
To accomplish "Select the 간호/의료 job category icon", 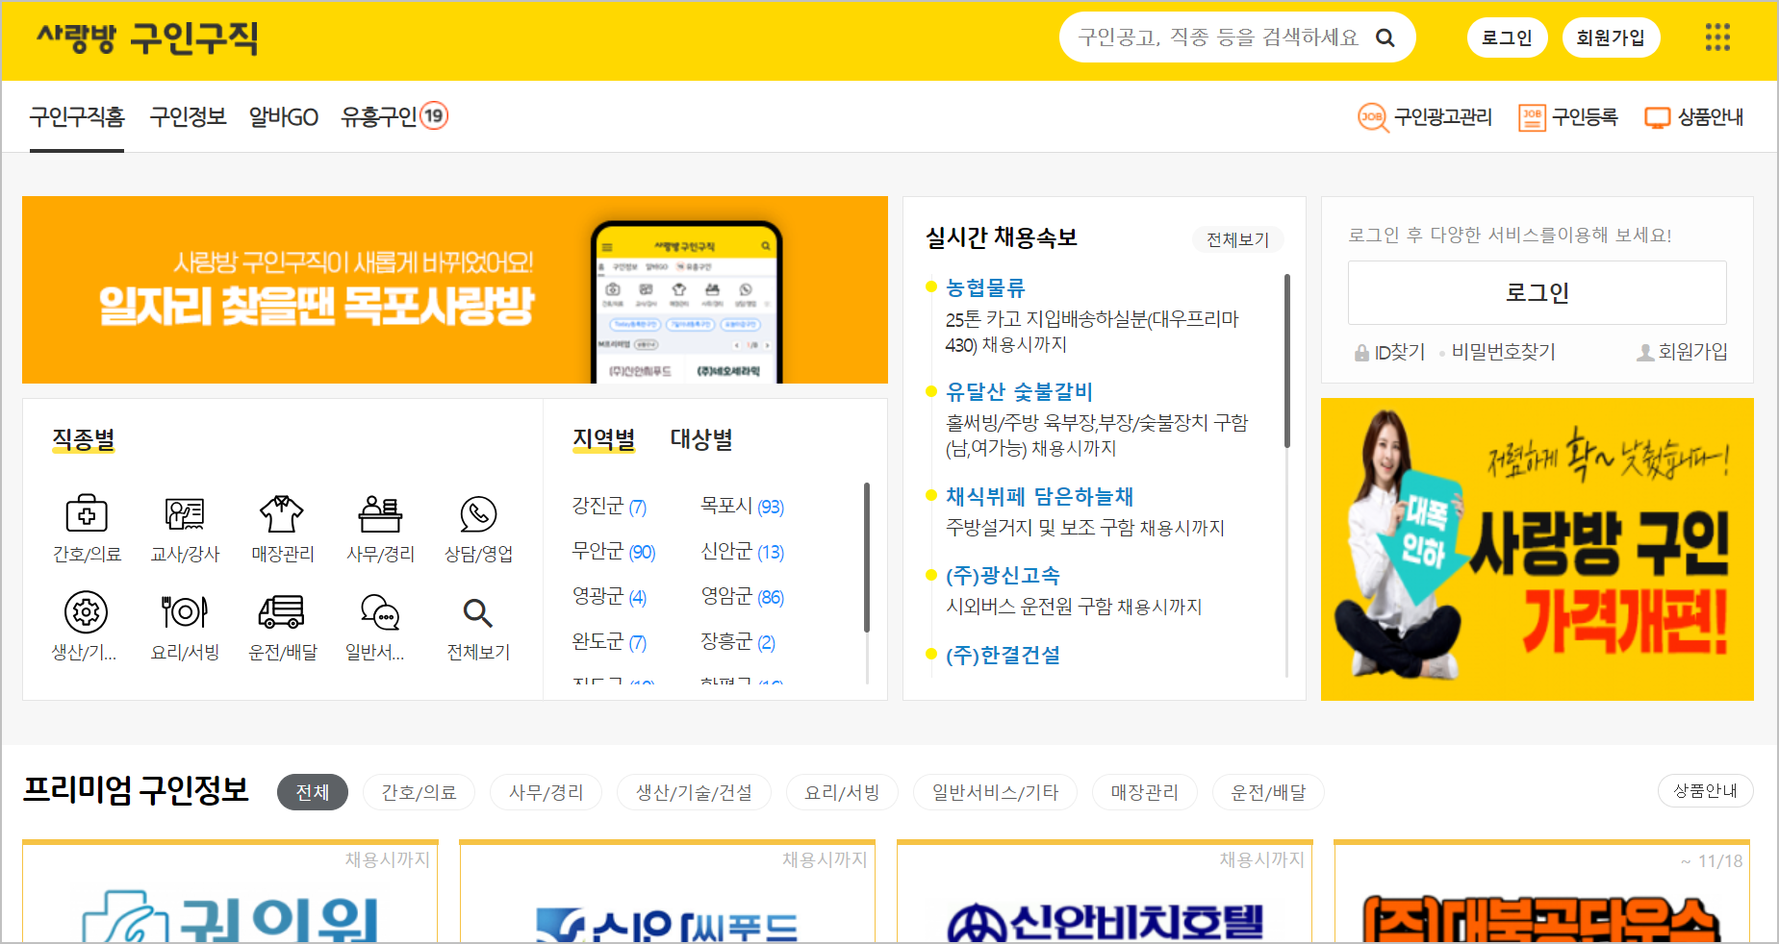I will click(x=87, y=514).
